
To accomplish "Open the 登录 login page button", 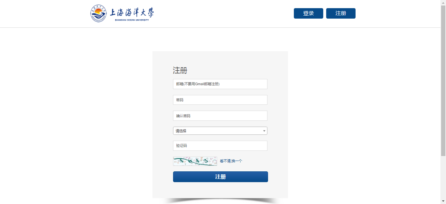I will (309, 13).
